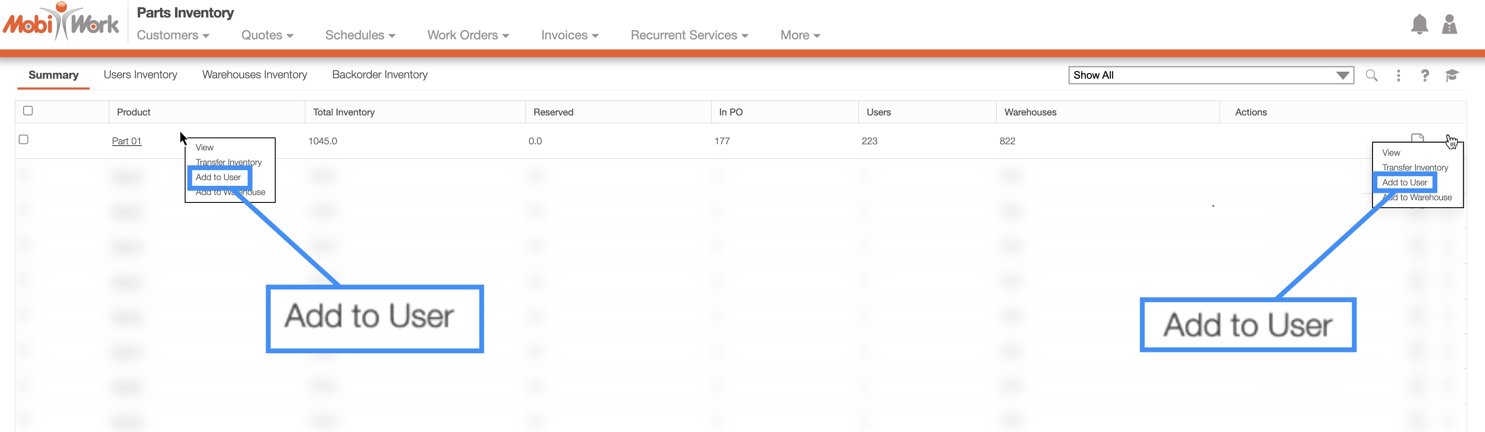Click the MobiWork logo
This screenshot has height=432, width=1485.
point(61,23)
